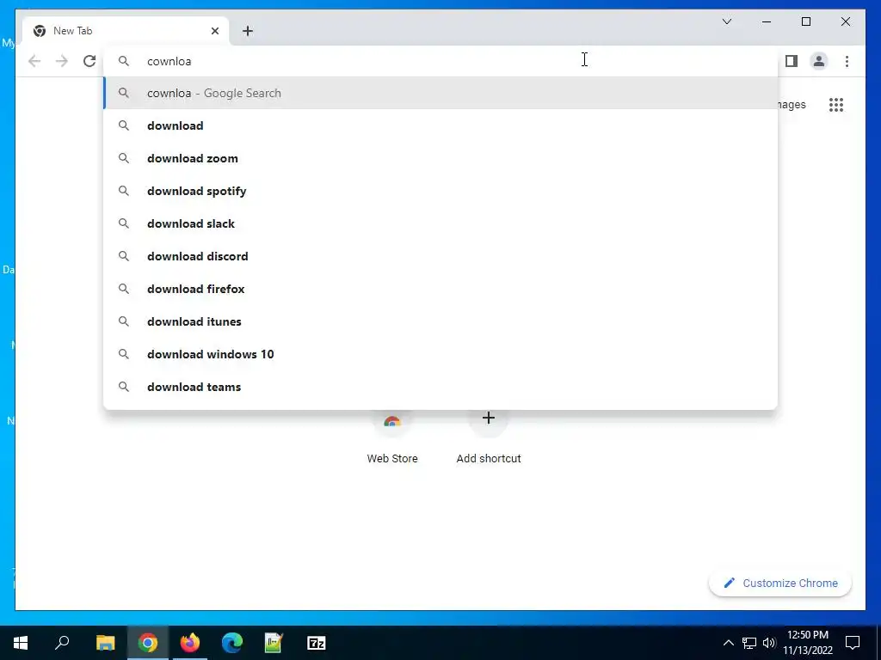Choose the 'download slack' suggestion

coord(440,223)
